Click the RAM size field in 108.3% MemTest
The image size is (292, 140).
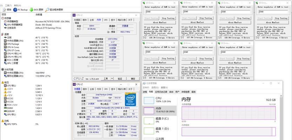pos(160,12)
